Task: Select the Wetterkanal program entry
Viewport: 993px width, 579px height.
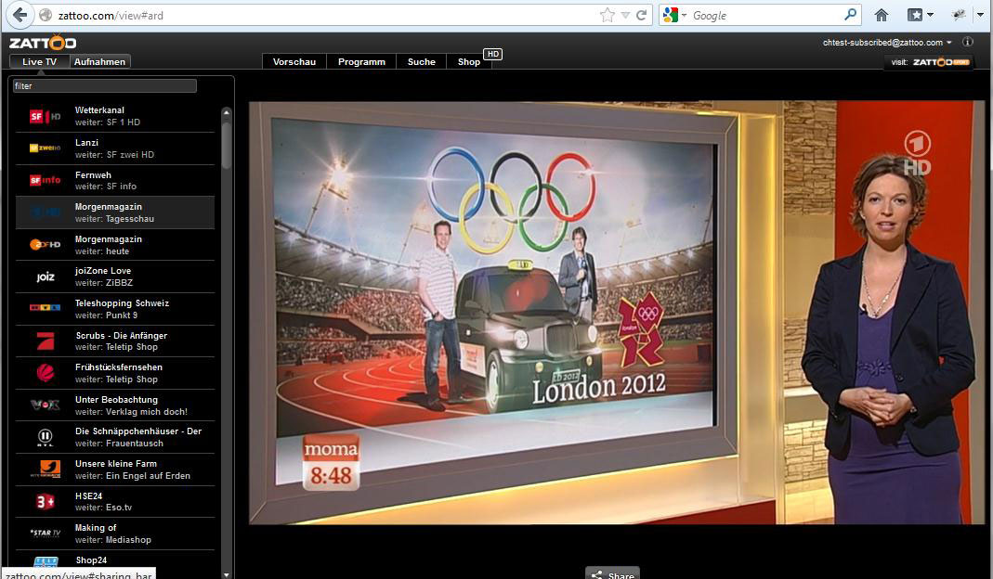Action: coord(115,116)
